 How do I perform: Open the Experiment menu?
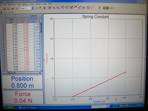pyautogui.click(x=12, y=5)
